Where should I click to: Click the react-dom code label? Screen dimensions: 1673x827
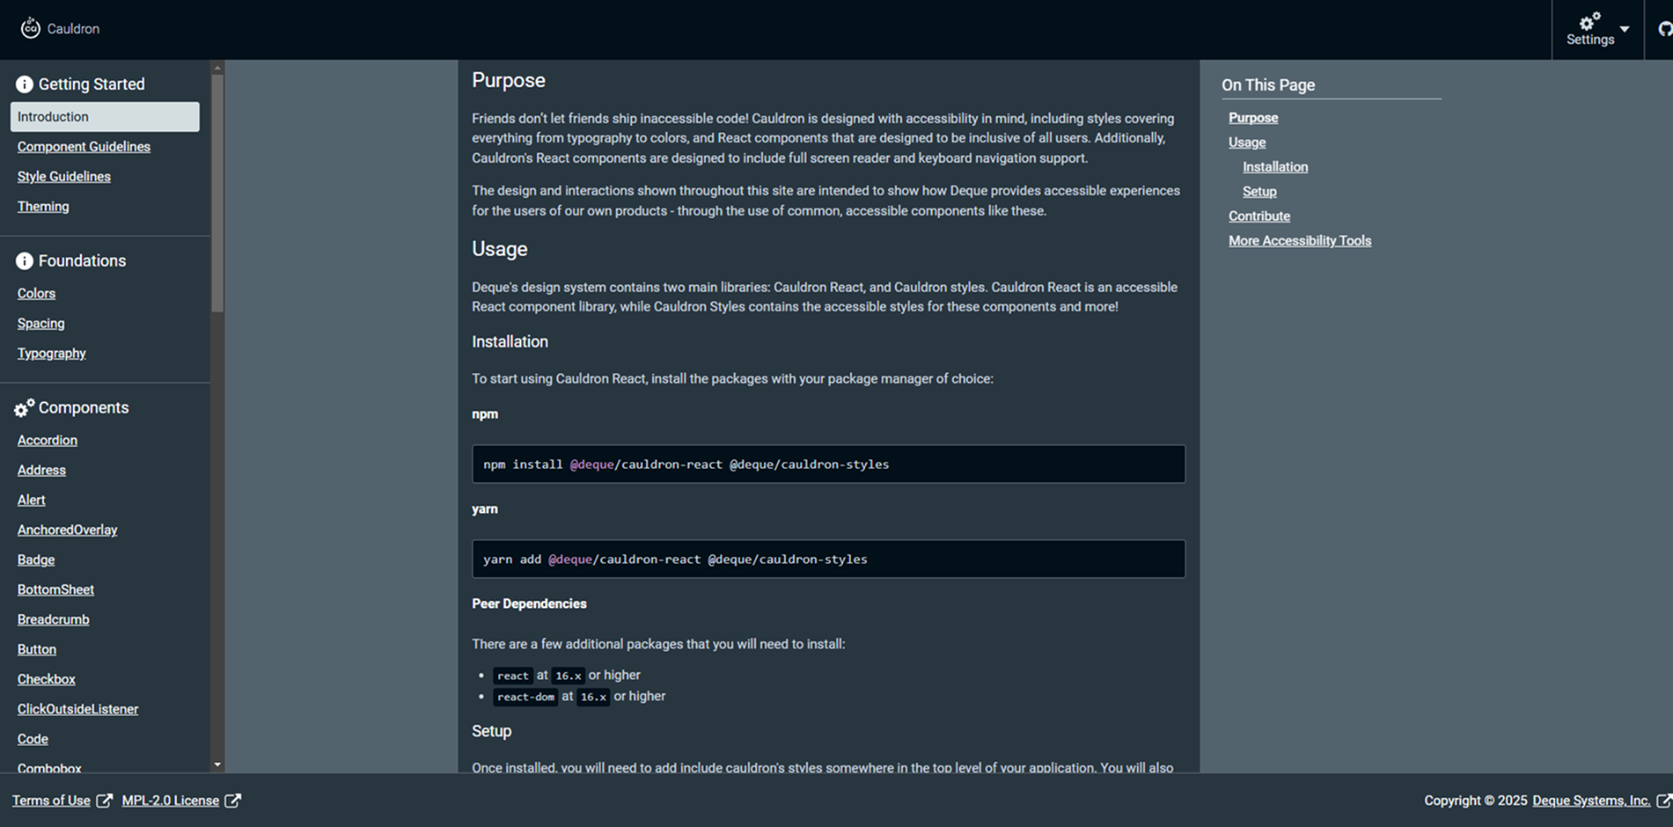pos(525,697)
